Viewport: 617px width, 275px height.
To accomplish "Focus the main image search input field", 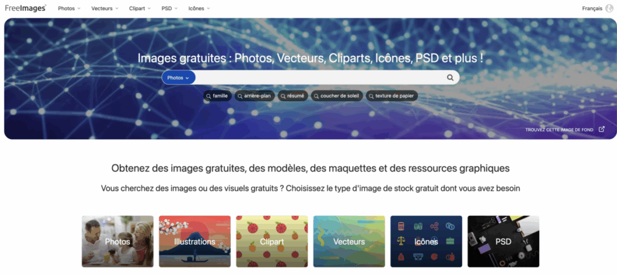I will (x=319, y=78).
